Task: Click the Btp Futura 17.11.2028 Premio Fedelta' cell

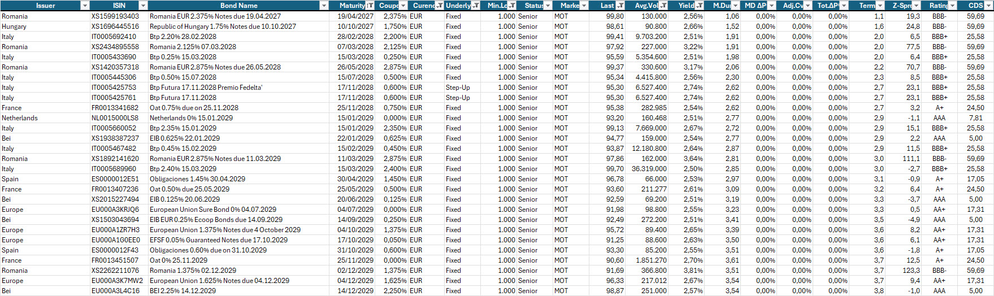Action: pos(206,88)
